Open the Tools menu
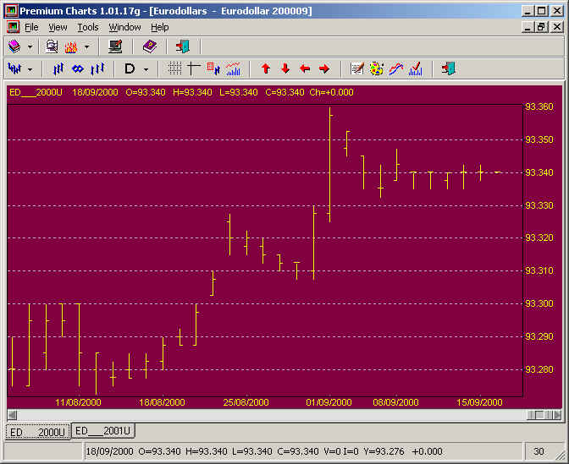Viewport: 569px width, 464px height. (x=88, y=27)
